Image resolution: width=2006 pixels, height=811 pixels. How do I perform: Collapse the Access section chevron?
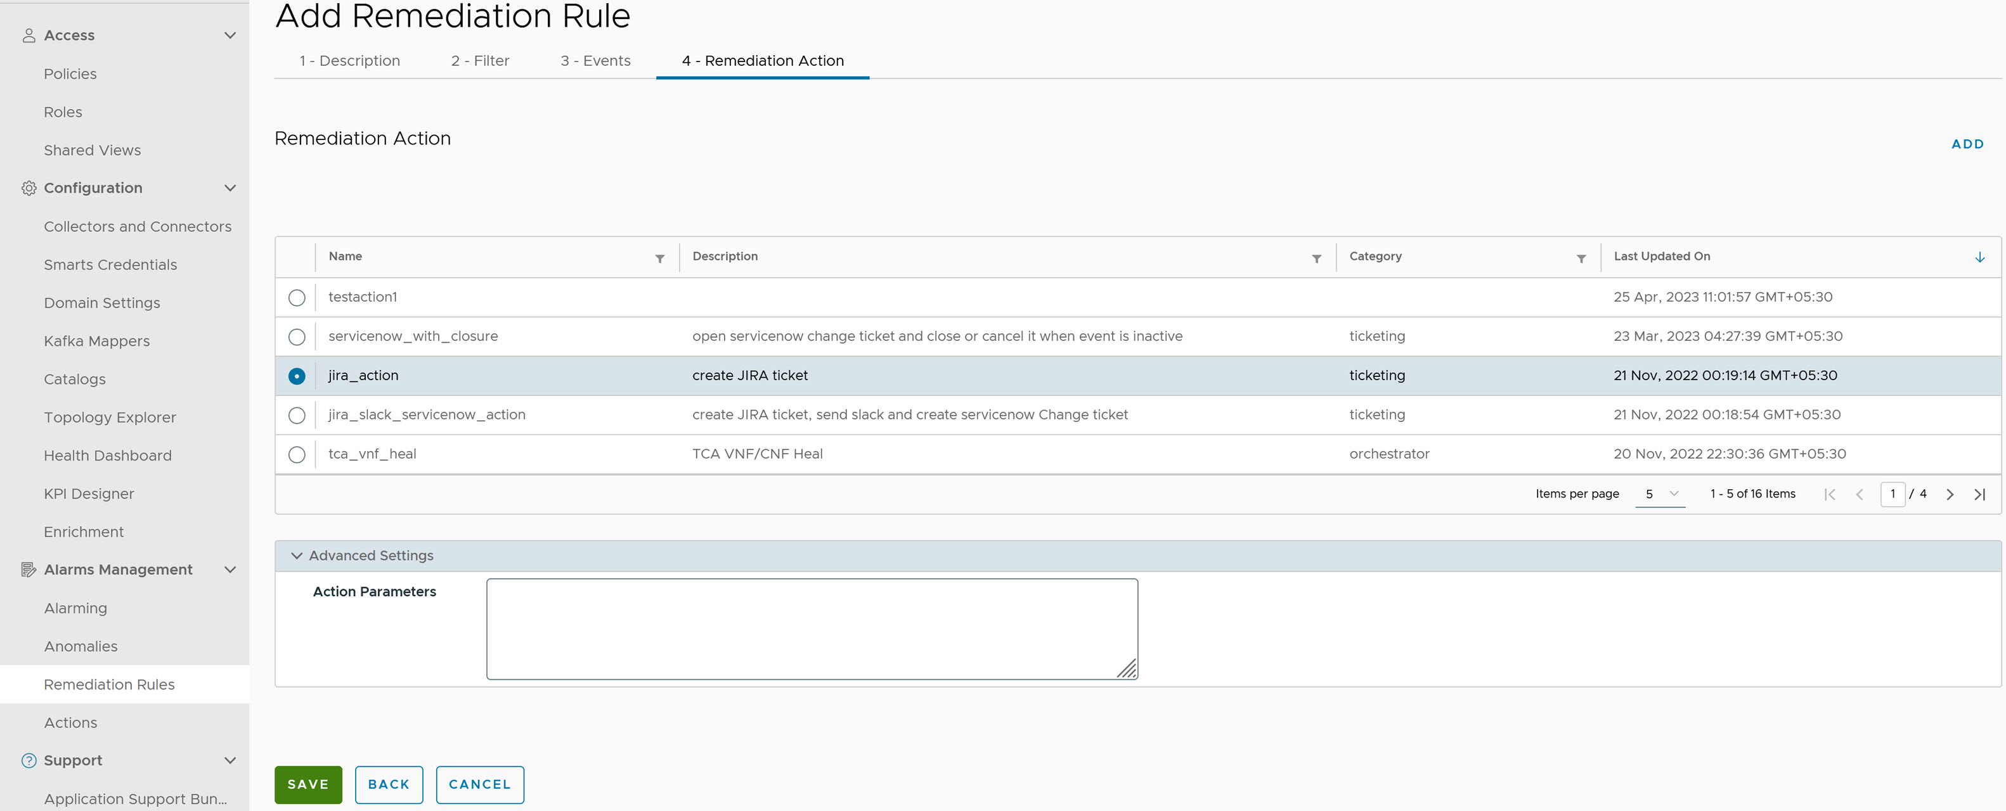[x=230, y=35]
